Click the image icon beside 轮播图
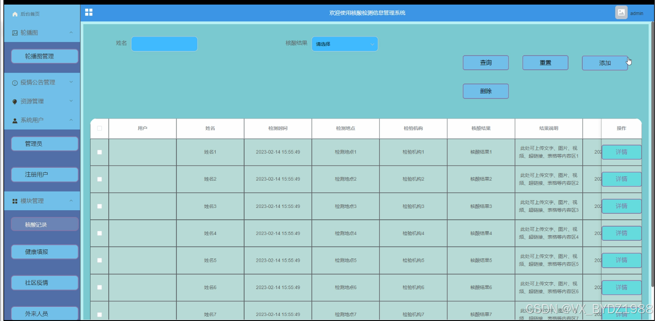The width and height of the screenshot is (655, 321). (x=15, y=33)
